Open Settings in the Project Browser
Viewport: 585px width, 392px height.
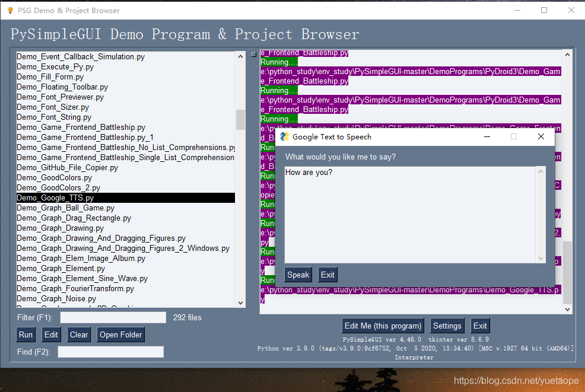[447, 326]
